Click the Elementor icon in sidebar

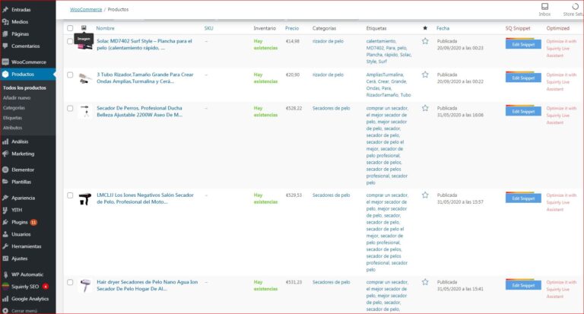pyautogui.click(x=5, y=170)
